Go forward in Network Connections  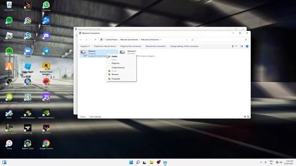tap(86, 40)
